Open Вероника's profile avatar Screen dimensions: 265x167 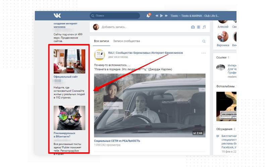pos(223,36)
